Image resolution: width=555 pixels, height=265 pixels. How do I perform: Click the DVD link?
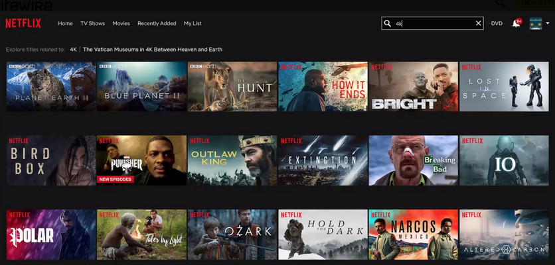pyautogui.click(x=497, y=23)
